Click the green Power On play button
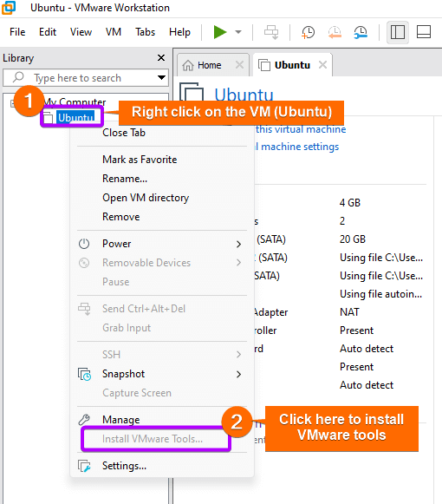Screen dimensions: 442x504 220,32
